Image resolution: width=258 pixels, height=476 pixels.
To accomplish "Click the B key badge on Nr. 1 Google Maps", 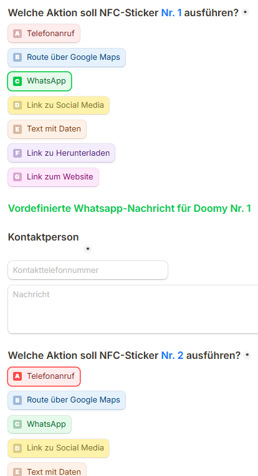I will click(17, 57).
